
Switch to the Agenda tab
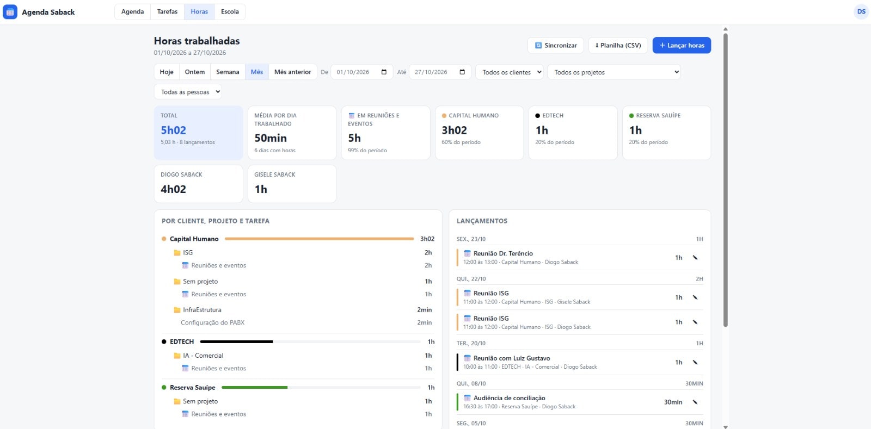point(133,11)
